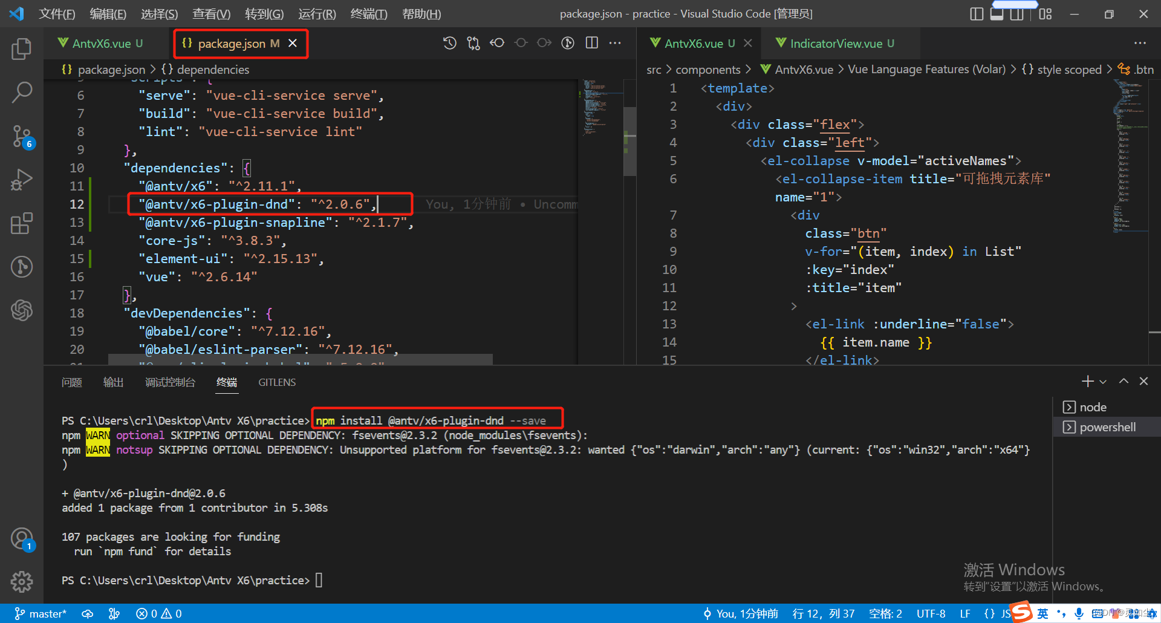Viewport: 1161px width, 623px height.
Task: Click line and column indicator 行 12, 列 37
Action: 824,614
